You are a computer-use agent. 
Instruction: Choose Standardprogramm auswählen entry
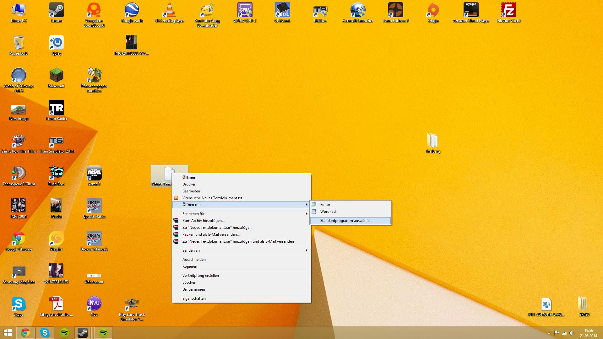tap(347, 221)
